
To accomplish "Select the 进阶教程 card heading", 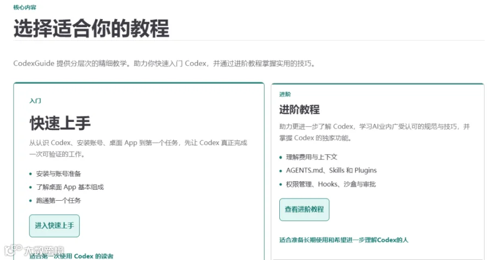I will pos(299,109).
